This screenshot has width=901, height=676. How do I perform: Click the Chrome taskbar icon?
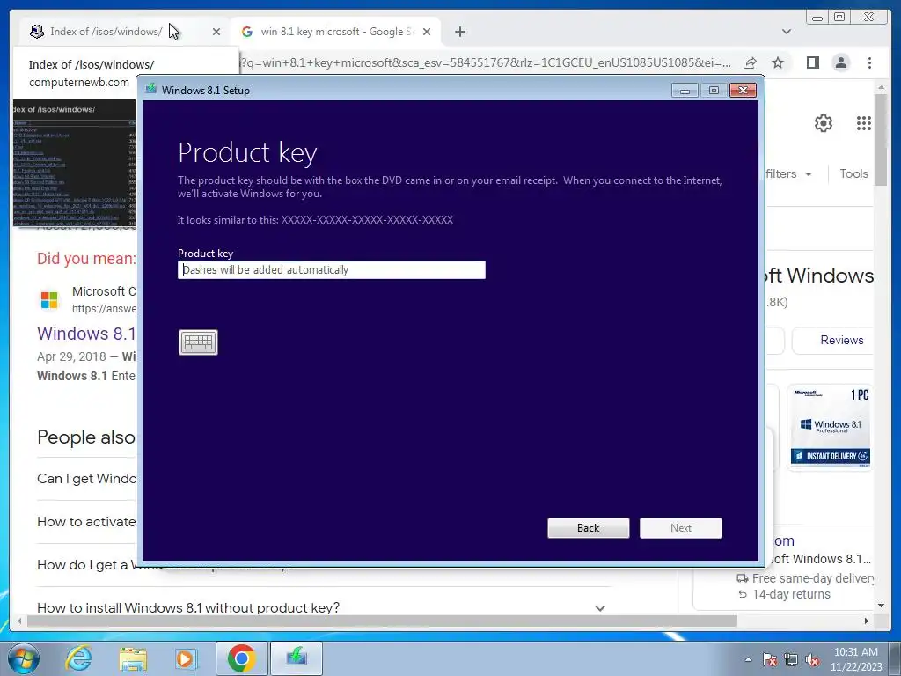pos(242,658)
